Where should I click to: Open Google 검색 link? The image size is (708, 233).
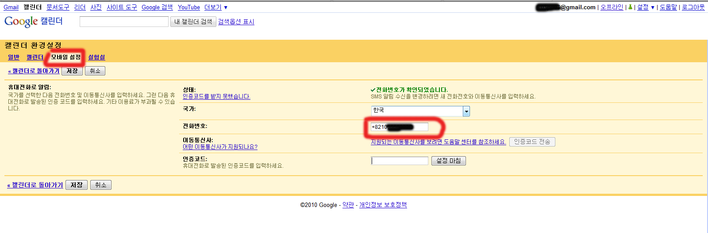[x=157, y=7]
